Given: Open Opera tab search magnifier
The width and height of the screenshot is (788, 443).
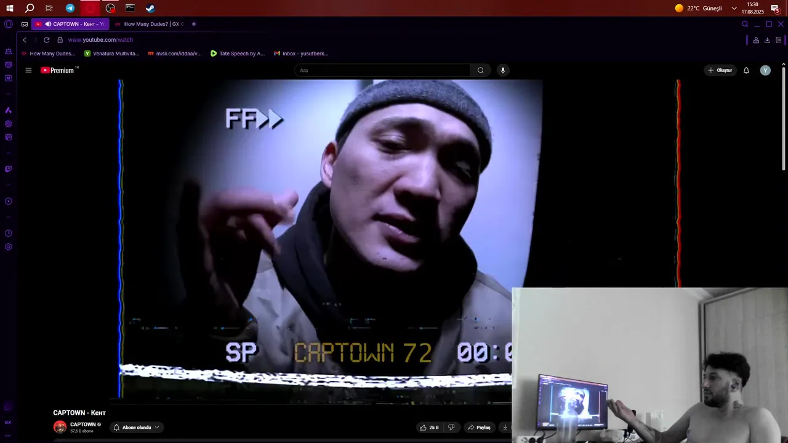Looking at the screenshot, I should tap(745, 24).
